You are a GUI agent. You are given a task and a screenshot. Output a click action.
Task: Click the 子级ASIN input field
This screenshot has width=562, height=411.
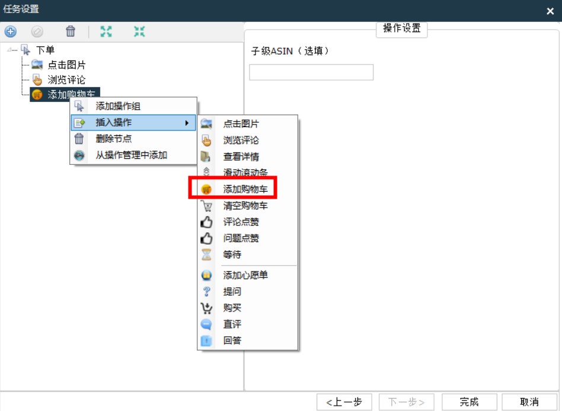pos(311,72)
